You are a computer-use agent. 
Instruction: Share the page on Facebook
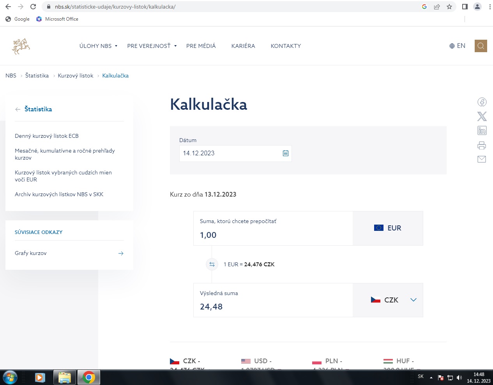482,102
